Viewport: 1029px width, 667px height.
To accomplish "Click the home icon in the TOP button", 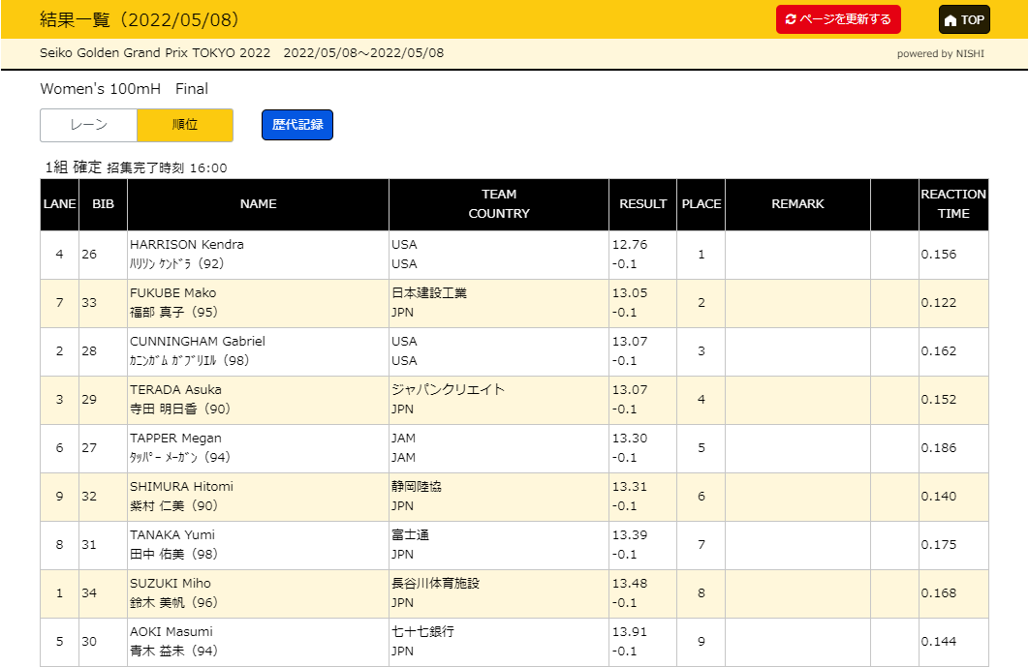I will (x=950, y=20).
